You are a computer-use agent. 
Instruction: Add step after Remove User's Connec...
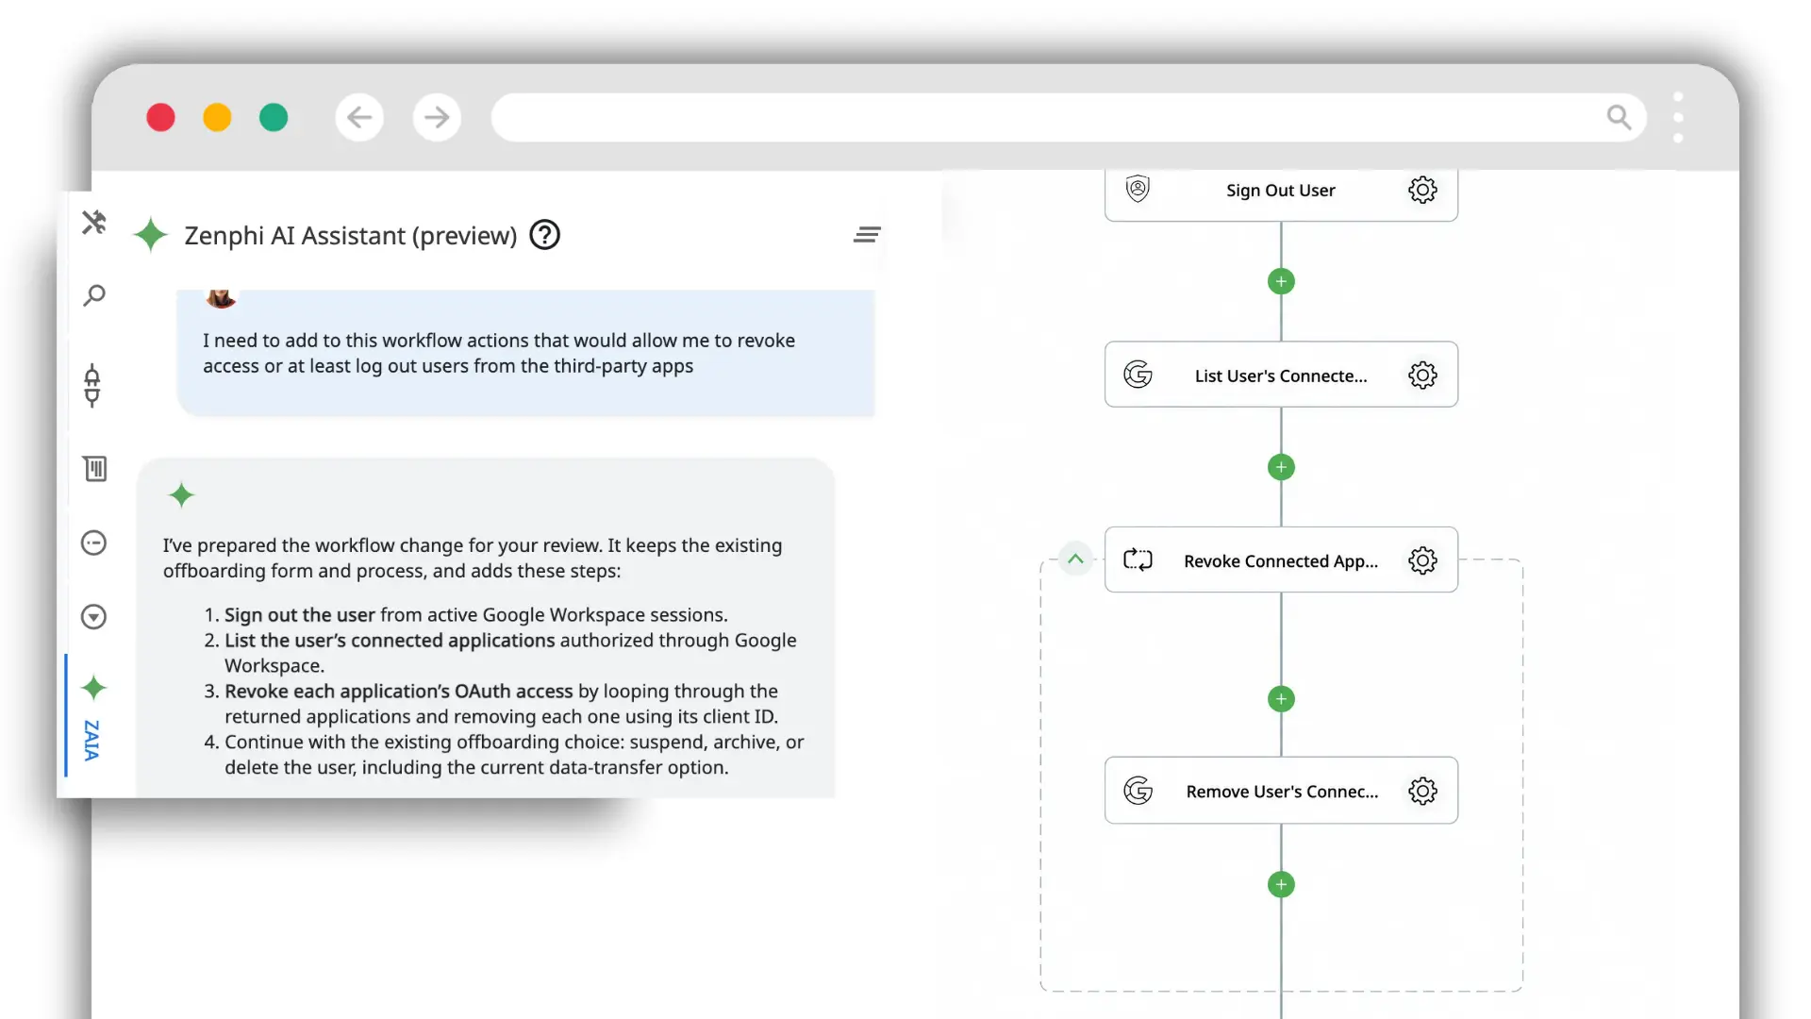click(x=1281, y=884)
